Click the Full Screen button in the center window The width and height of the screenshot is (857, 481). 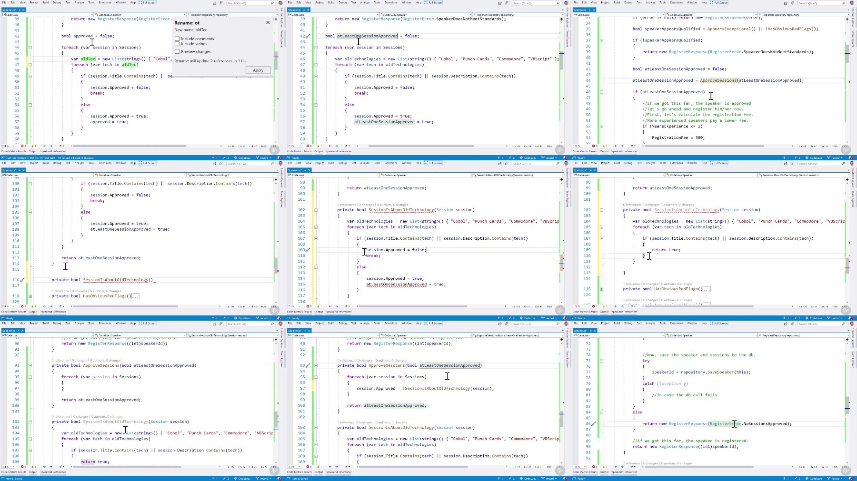tap(433, 163)
